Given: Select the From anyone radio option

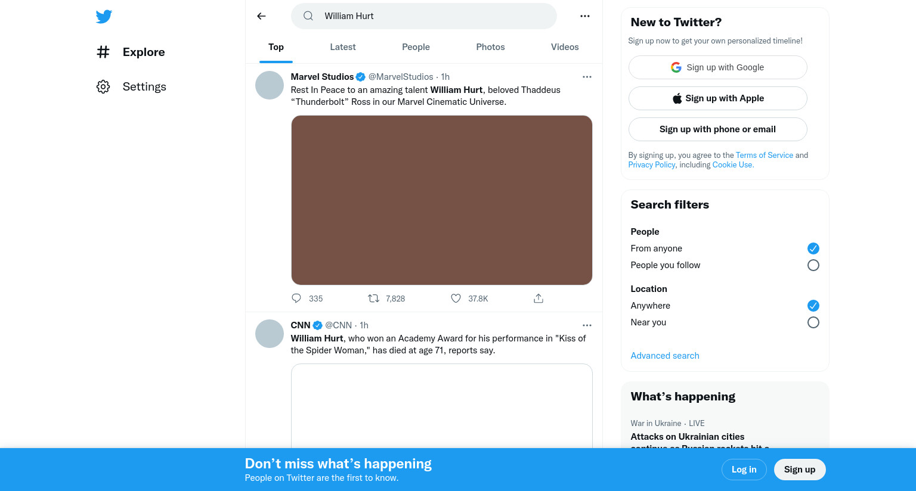Looking at the screenshot, I should coord(813,248).
